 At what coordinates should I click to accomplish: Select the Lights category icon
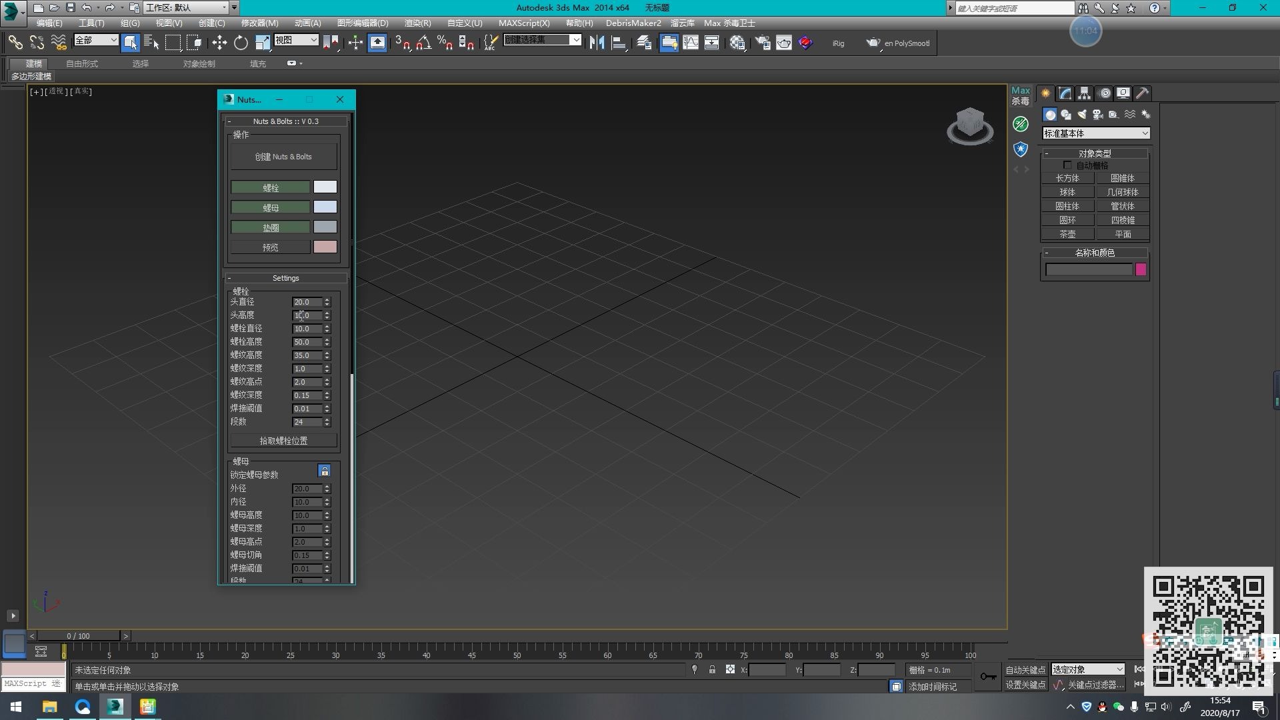click(1082, 115)
